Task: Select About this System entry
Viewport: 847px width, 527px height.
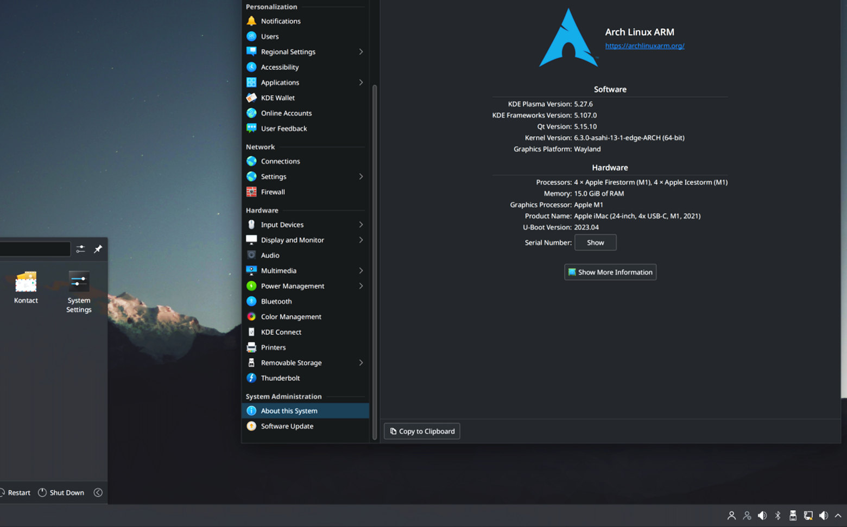Action: coord(305,411)
